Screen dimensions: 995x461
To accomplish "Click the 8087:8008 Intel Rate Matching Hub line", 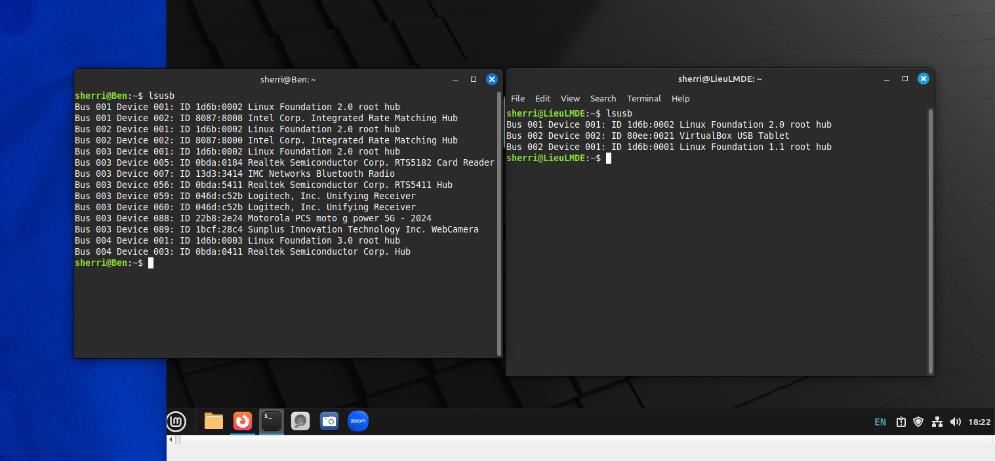I will click(266, 118).
